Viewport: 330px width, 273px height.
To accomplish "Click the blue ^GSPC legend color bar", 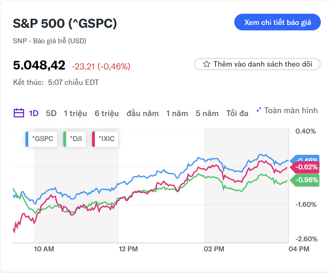I will click(x=27, y=139).
